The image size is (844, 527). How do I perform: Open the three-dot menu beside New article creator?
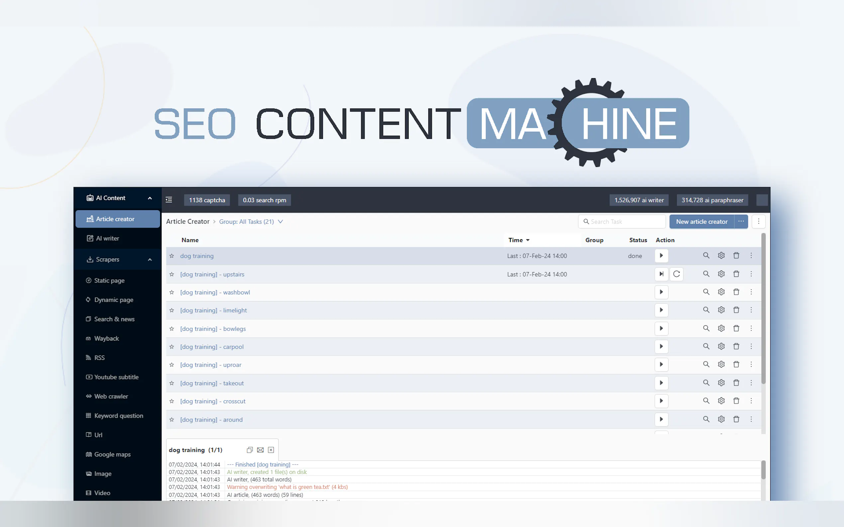pos(741,221)
